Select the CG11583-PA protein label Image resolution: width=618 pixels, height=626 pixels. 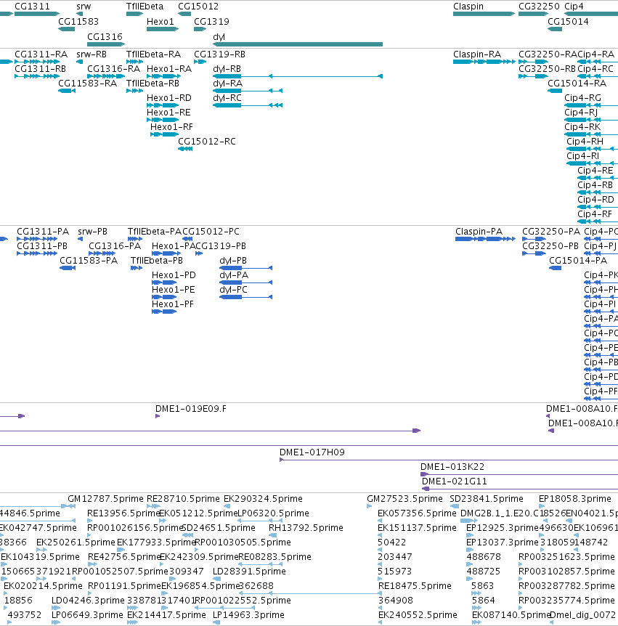(x=89, y=261)
